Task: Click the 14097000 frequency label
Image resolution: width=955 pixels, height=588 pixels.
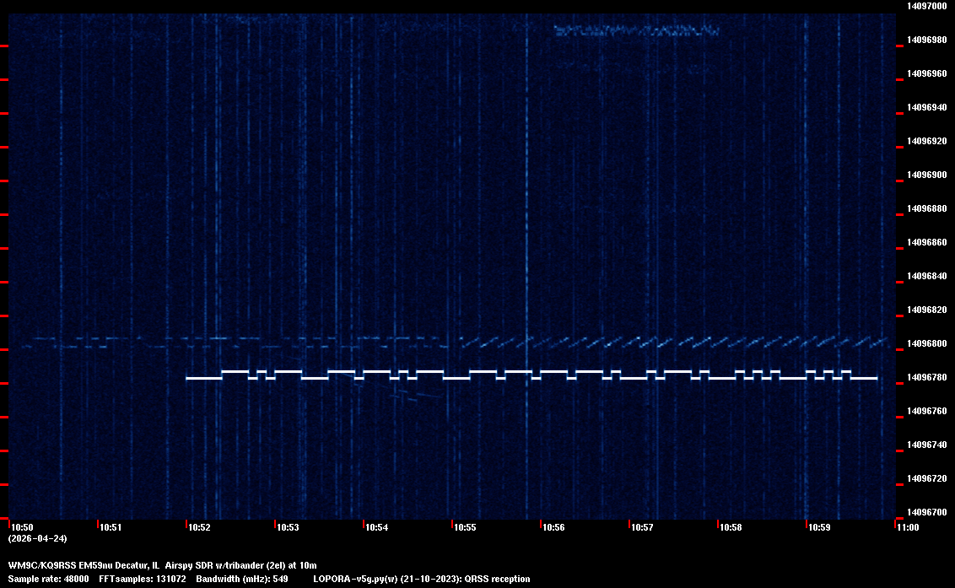Action: (925, 6)
